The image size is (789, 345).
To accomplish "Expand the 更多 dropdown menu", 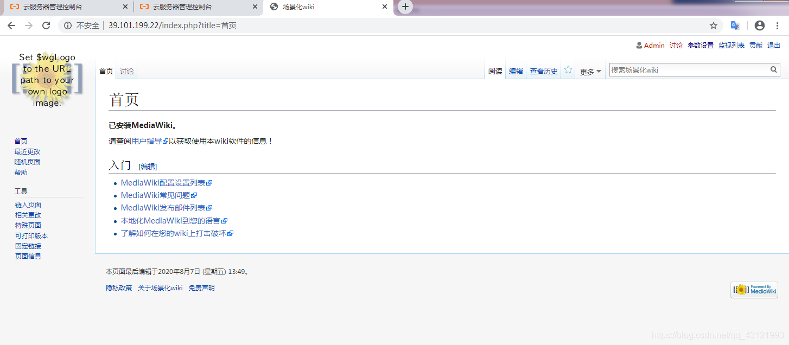I will point(590,72).
